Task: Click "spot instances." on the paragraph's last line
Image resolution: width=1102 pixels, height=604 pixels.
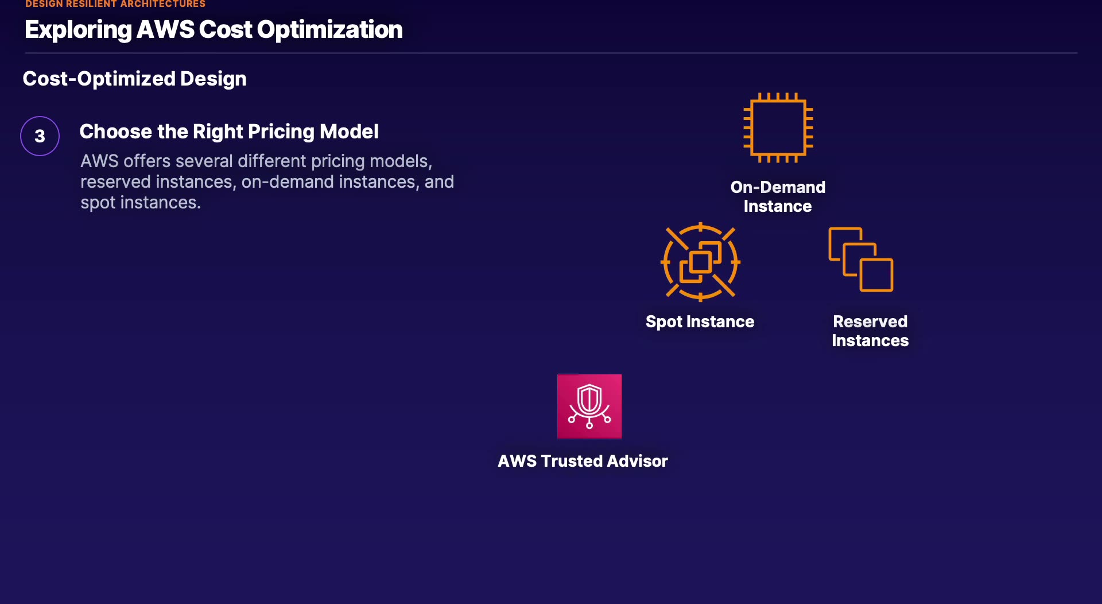Action: 140,203
